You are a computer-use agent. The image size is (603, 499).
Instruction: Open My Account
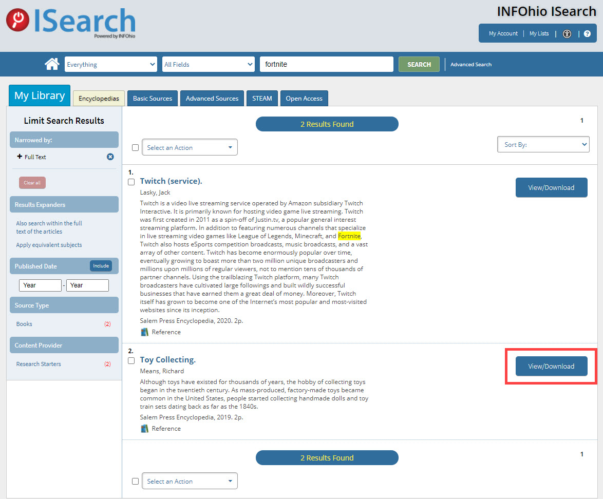pos(503,34)
